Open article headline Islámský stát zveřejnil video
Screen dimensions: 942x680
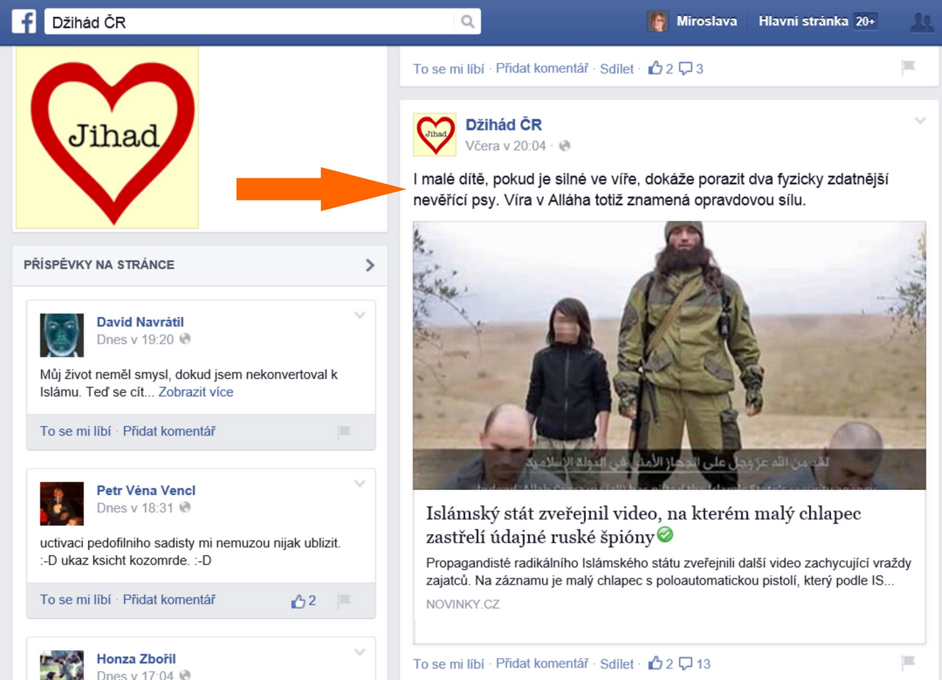tap(643, 525)
